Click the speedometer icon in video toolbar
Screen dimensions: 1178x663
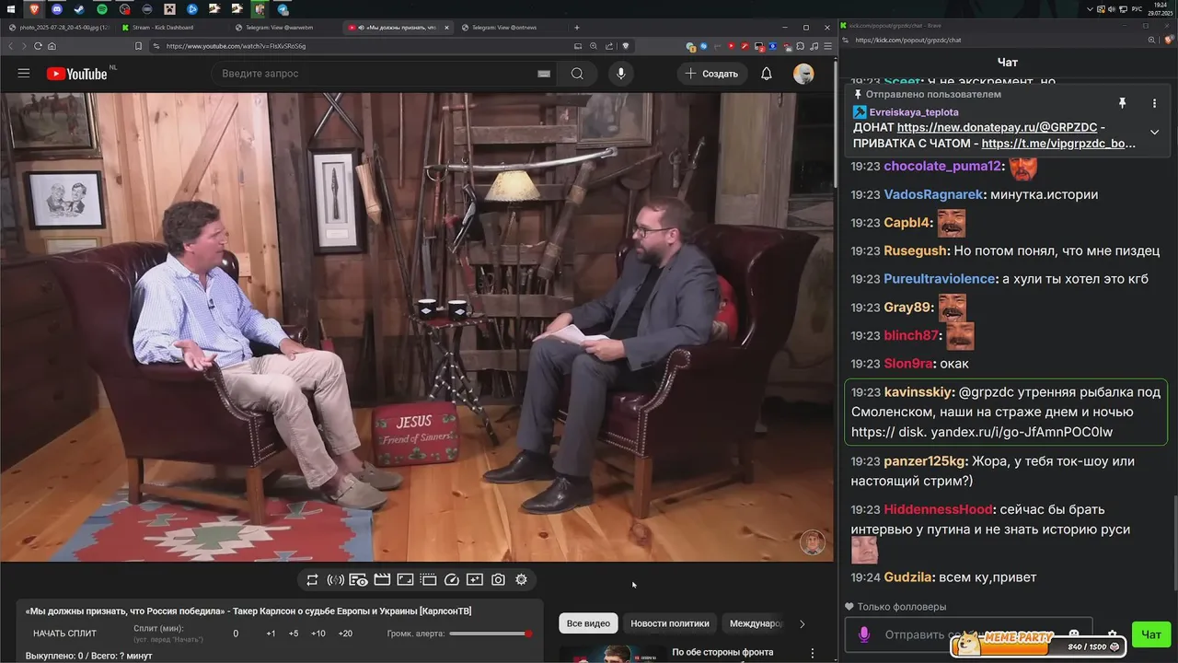point(452,579)
